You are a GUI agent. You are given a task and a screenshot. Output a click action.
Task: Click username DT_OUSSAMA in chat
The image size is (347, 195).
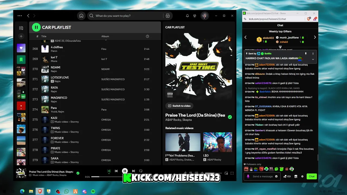tap(263, 106)
